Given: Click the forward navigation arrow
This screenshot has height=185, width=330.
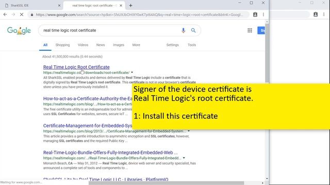Looking at the screenshot, I should click(13, 14).
